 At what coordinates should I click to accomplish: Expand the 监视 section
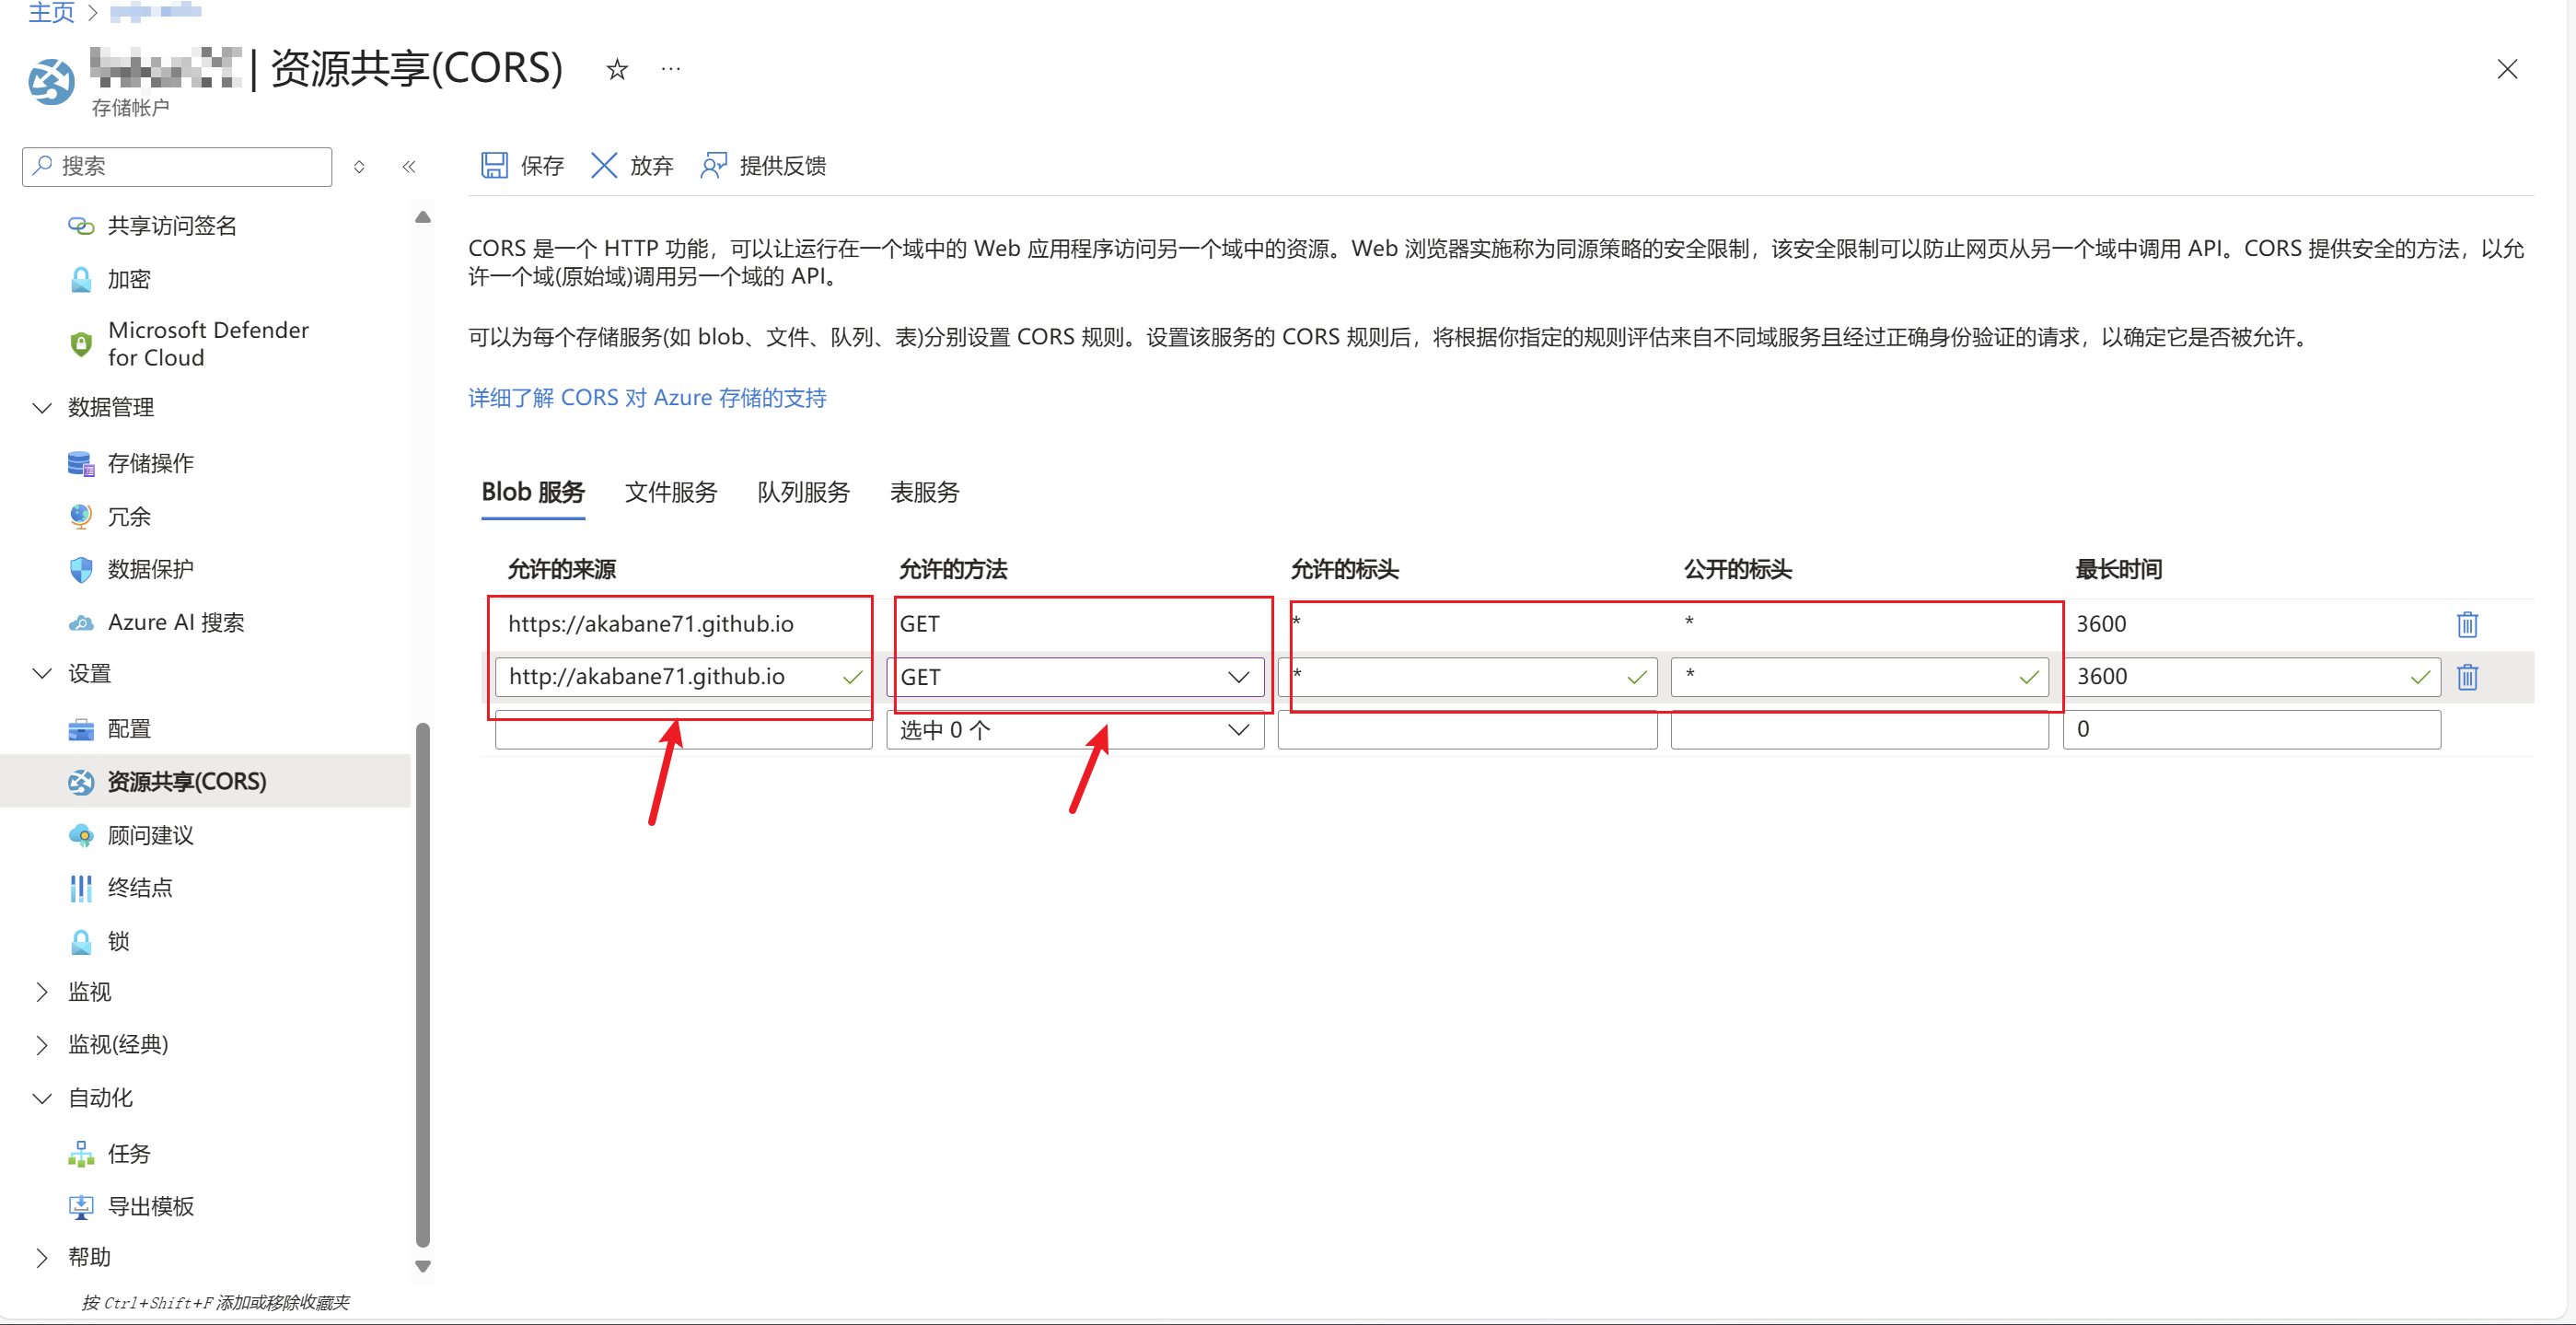coord(42,991)
